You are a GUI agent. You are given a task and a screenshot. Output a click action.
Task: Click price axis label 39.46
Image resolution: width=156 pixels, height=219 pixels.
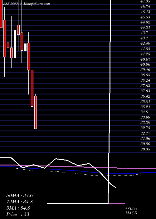(145, 70)
